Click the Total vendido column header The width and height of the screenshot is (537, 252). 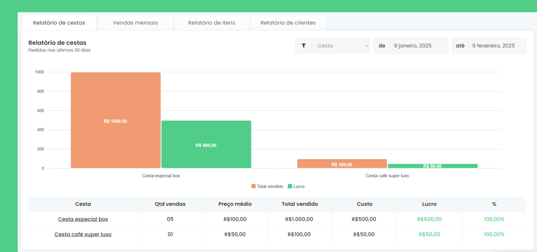[x=299, y=204]
